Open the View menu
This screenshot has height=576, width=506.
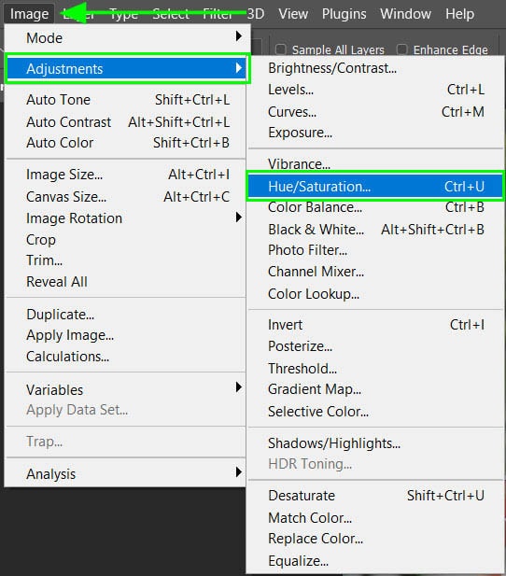293,14
